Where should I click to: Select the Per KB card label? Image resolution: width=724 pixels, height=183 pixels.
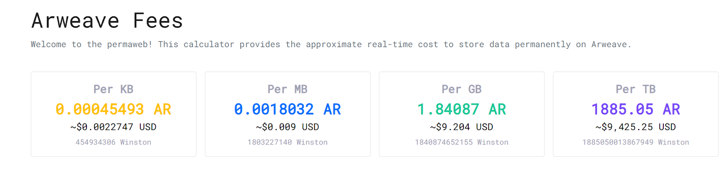[113, 89]
